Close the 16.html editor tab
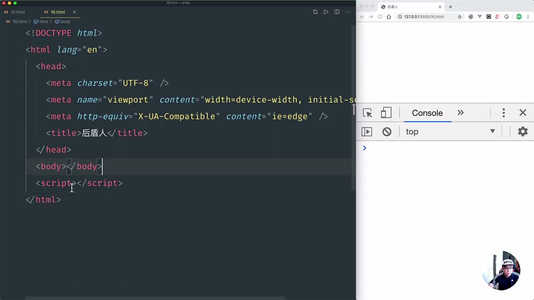Image resolution: width=534 pixels, height=300 pixels. [x=74, y=12]
